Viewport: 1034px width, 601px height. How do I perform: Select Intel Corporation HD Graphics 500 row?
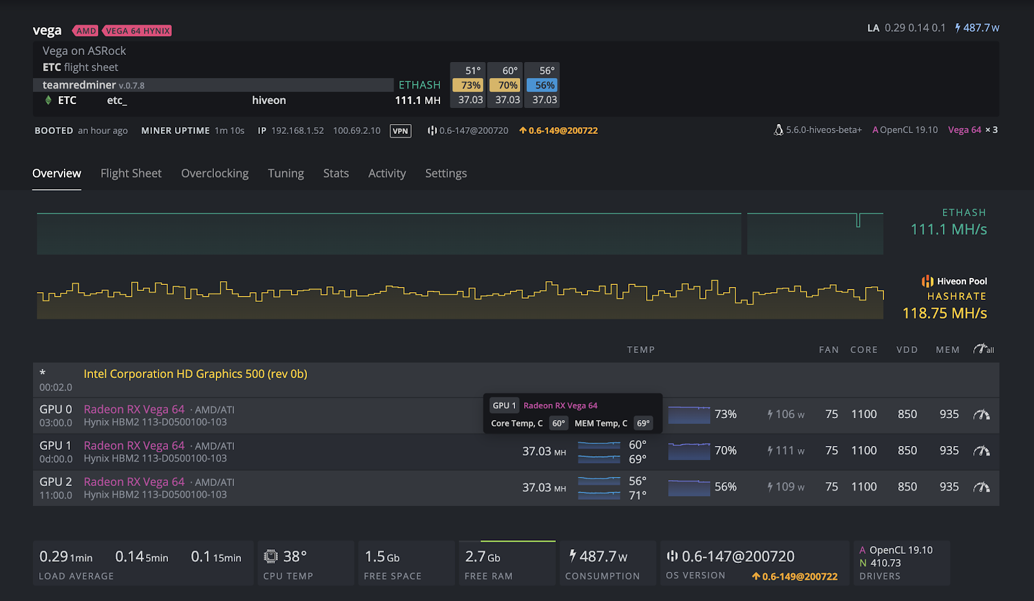[516, 380]
